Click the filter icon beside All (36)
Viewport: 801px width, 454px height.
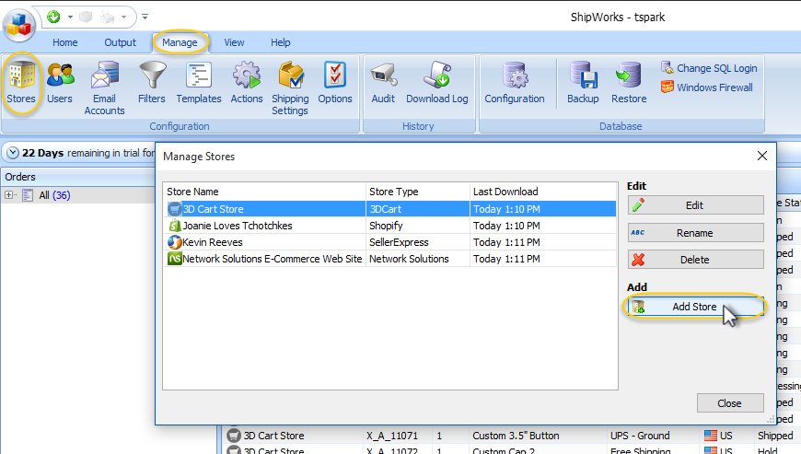pos(28,195)
